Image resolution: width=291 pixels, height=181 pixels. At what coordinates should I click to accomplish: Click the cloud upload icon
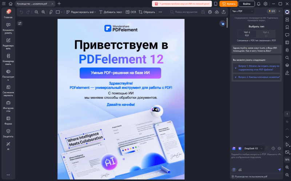coord(217,12)
